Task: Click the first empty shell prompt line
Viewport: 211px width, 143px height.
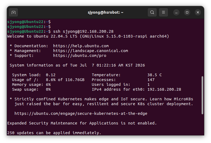Action: point(29,22)
